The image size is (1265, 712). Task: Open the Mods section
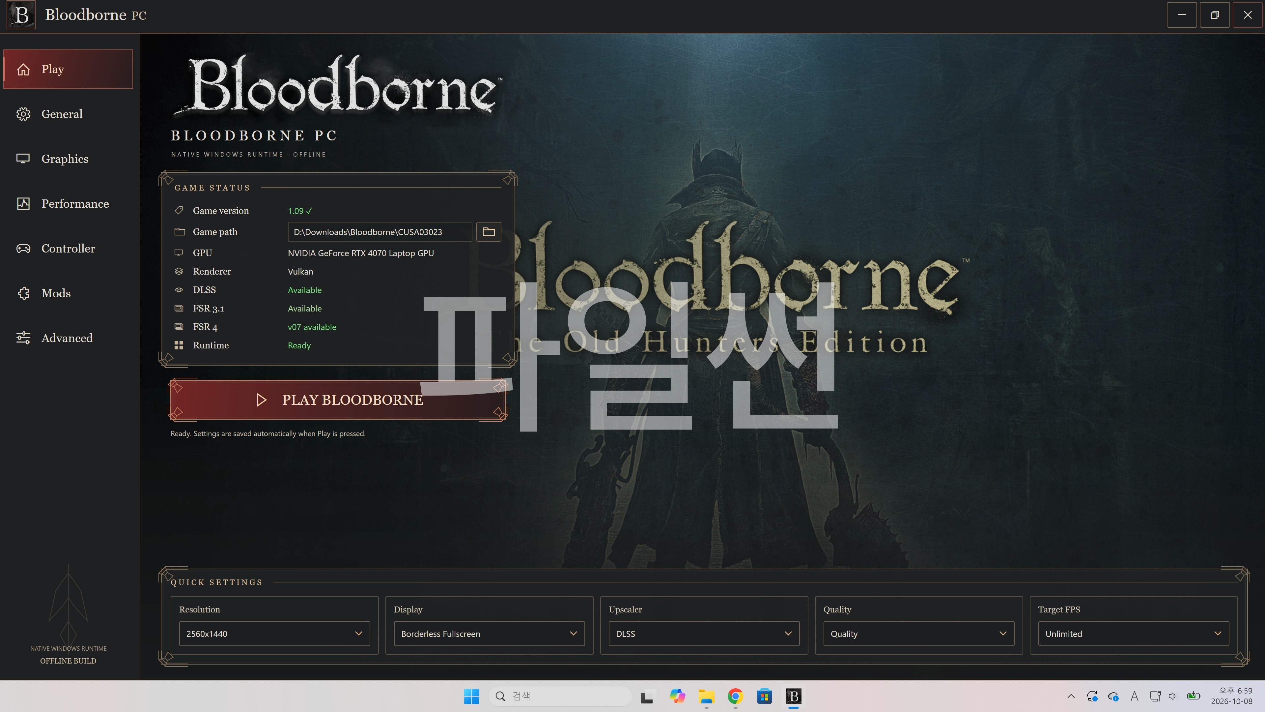(68, 293)
